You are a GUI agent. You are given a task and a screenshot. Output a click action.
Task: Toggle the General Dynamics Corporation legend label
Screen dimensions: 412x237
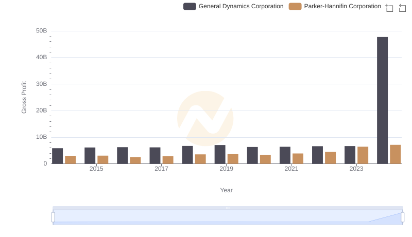coord(241,6)
